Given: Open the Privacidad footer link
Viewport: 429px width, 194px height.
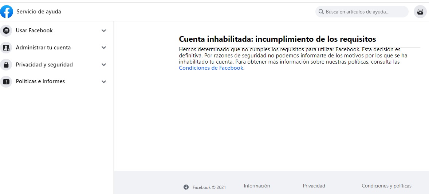Looking at the screenshot, I should point(314,186).
